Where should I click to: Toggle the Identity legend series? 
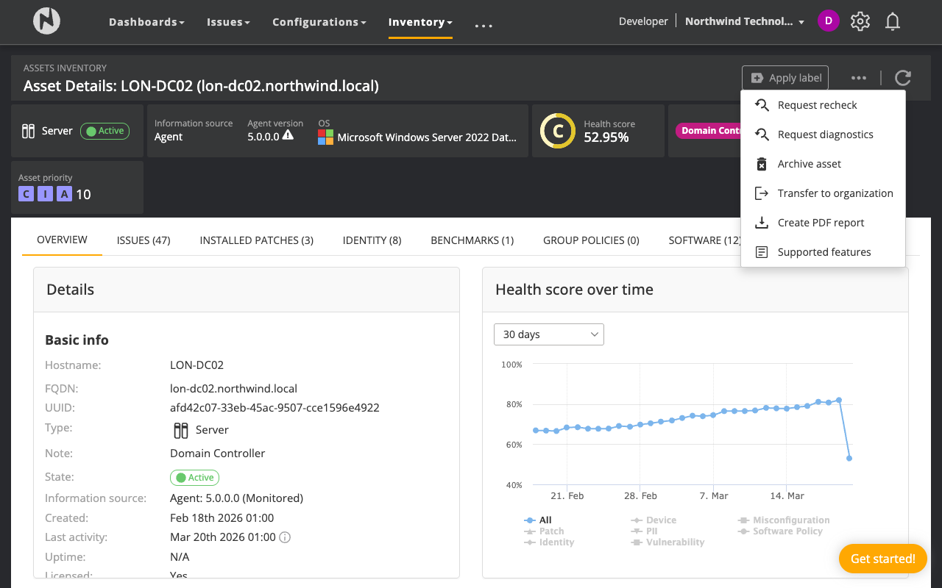click(x=549, y=542)
